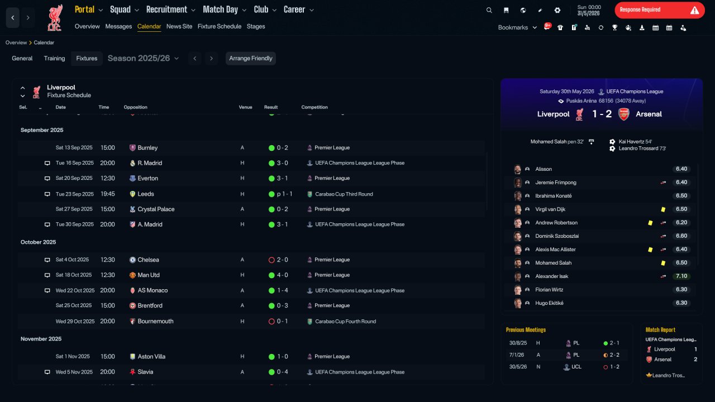
Task: Open notifications inbox with 9+ badge
Action: pyautogui.click(x=547, y=27)
